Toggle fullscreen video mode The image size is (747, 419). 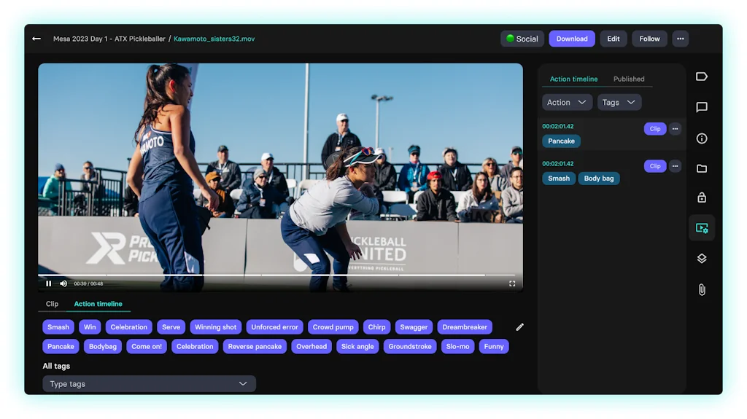click(x=512, y=283)
